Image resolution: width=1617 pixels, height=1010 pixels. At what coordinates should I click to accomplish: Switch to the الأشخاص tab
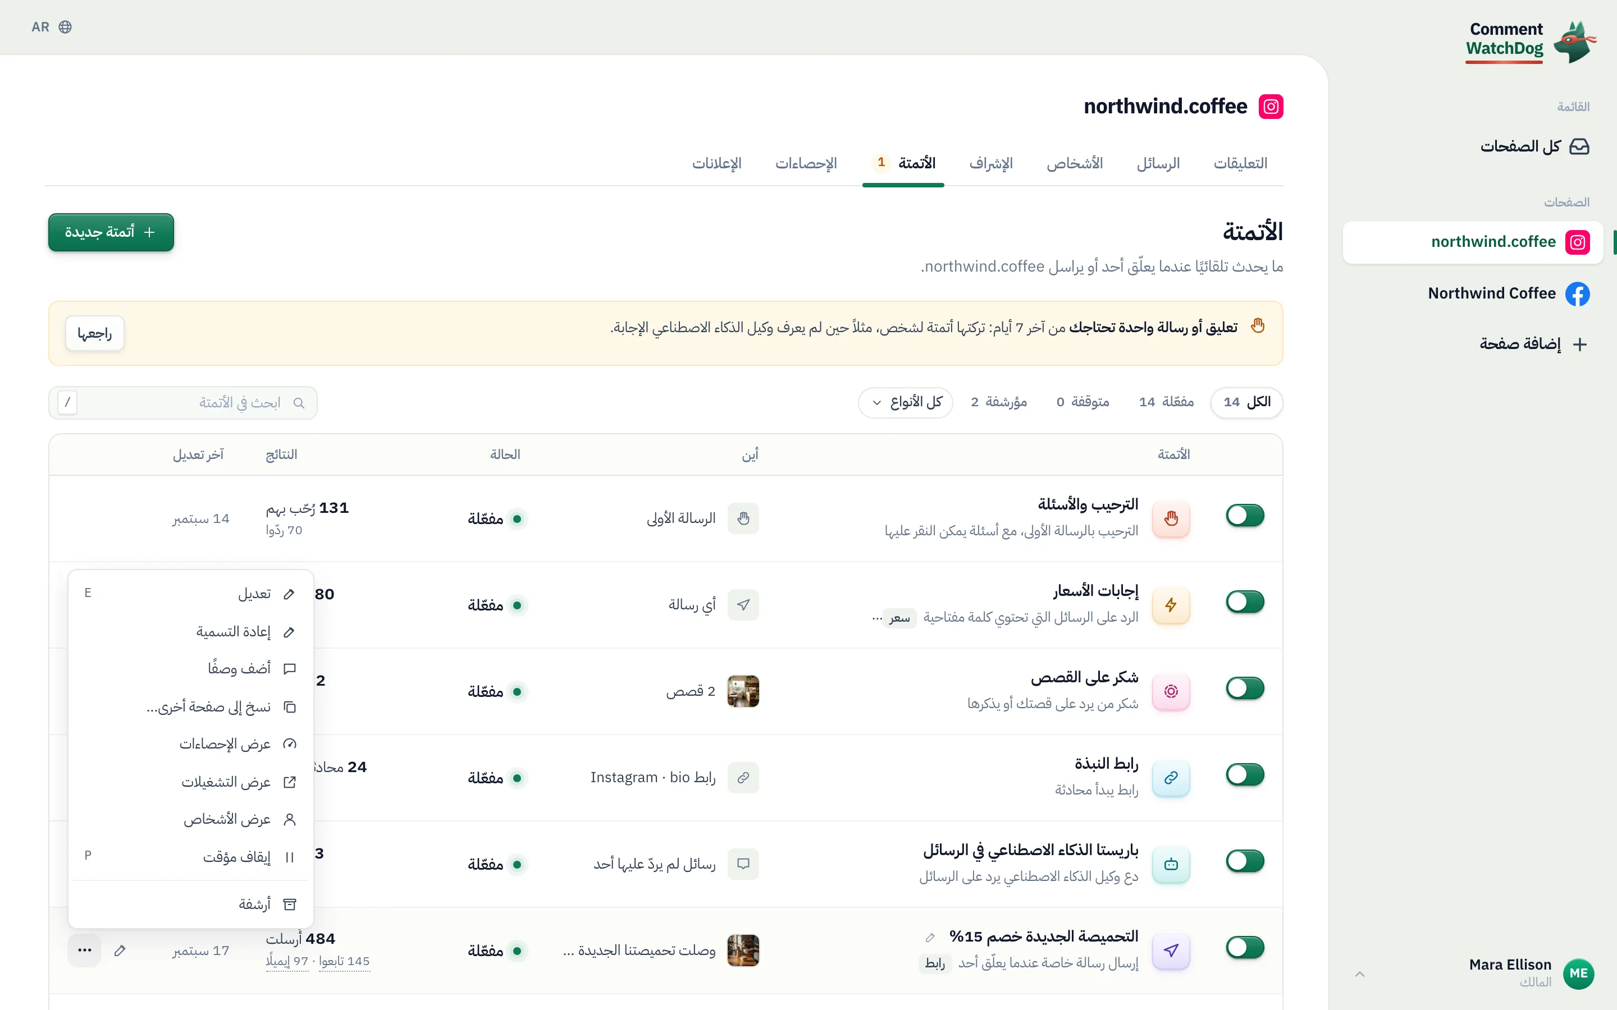1075,163
